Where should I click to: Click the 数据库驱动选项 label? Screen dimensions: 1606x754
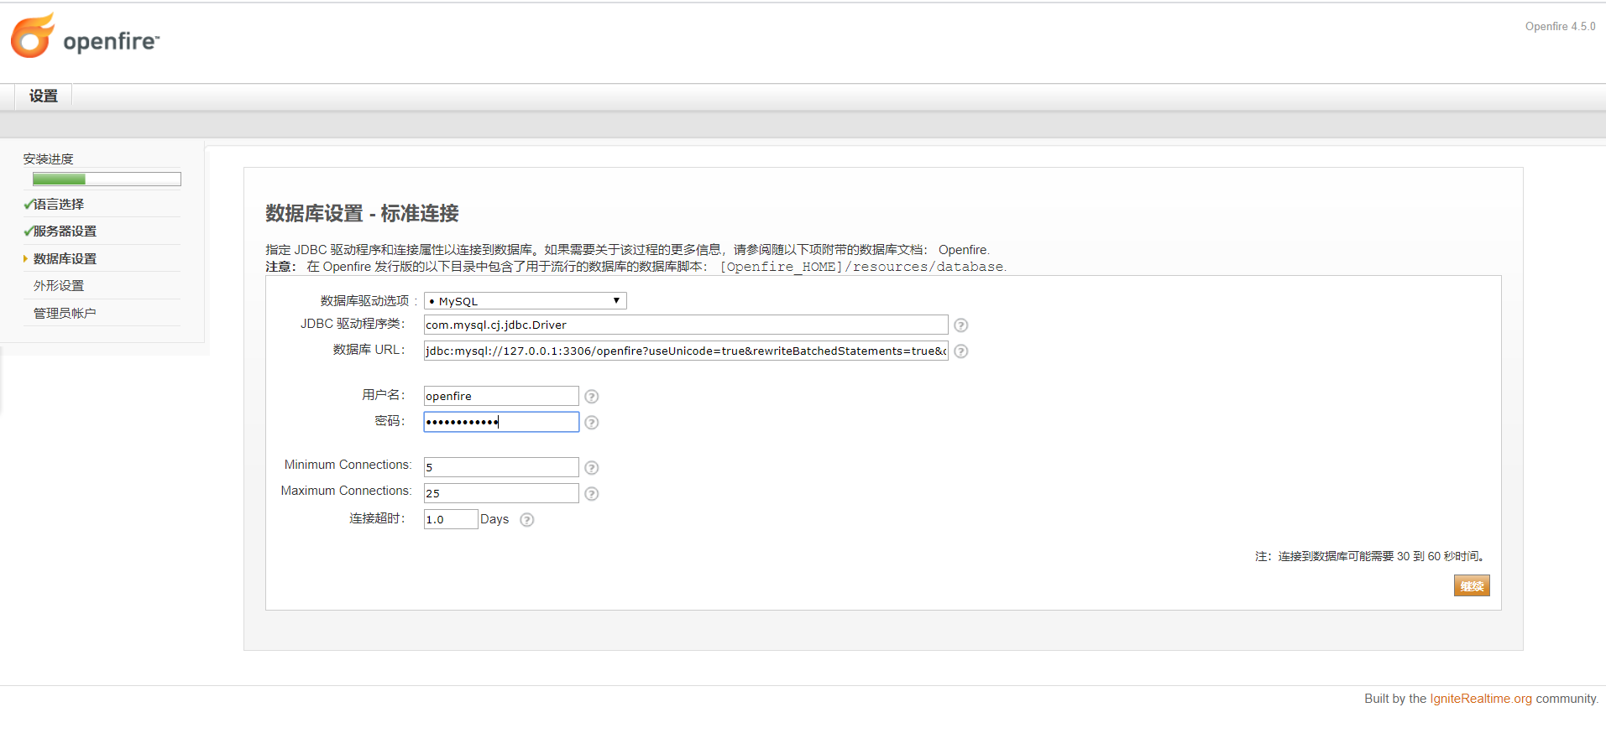pos(369,300)
